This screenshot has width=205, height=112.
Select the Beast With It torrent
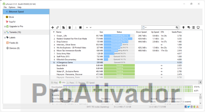pos(62,65)
